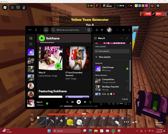Select the pickaxe in the hotbar
Viewport: 168px width, 134px height.
(x=51, y=122)
